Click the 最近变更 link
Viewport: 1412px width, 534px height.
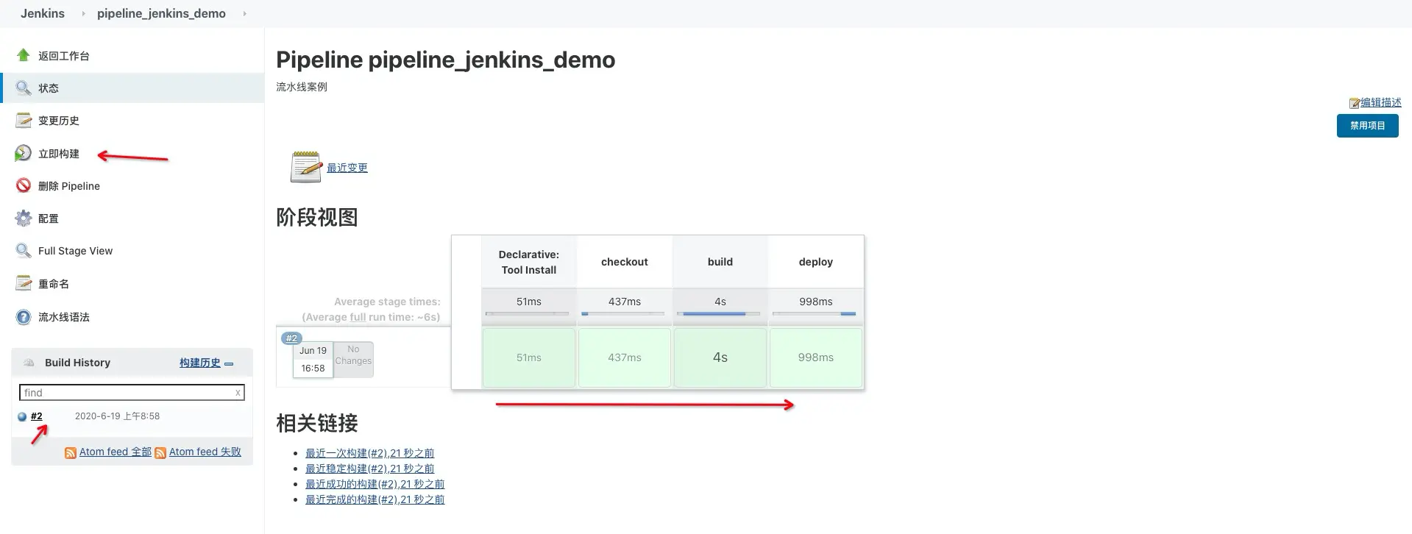click(x=347, y=168)
